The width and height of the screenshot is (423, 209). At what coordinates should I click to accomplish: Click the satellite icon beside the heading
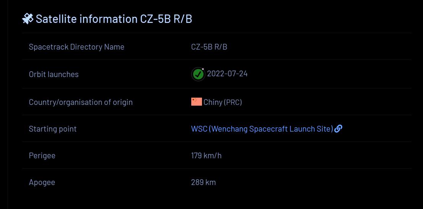pos(27,19)
